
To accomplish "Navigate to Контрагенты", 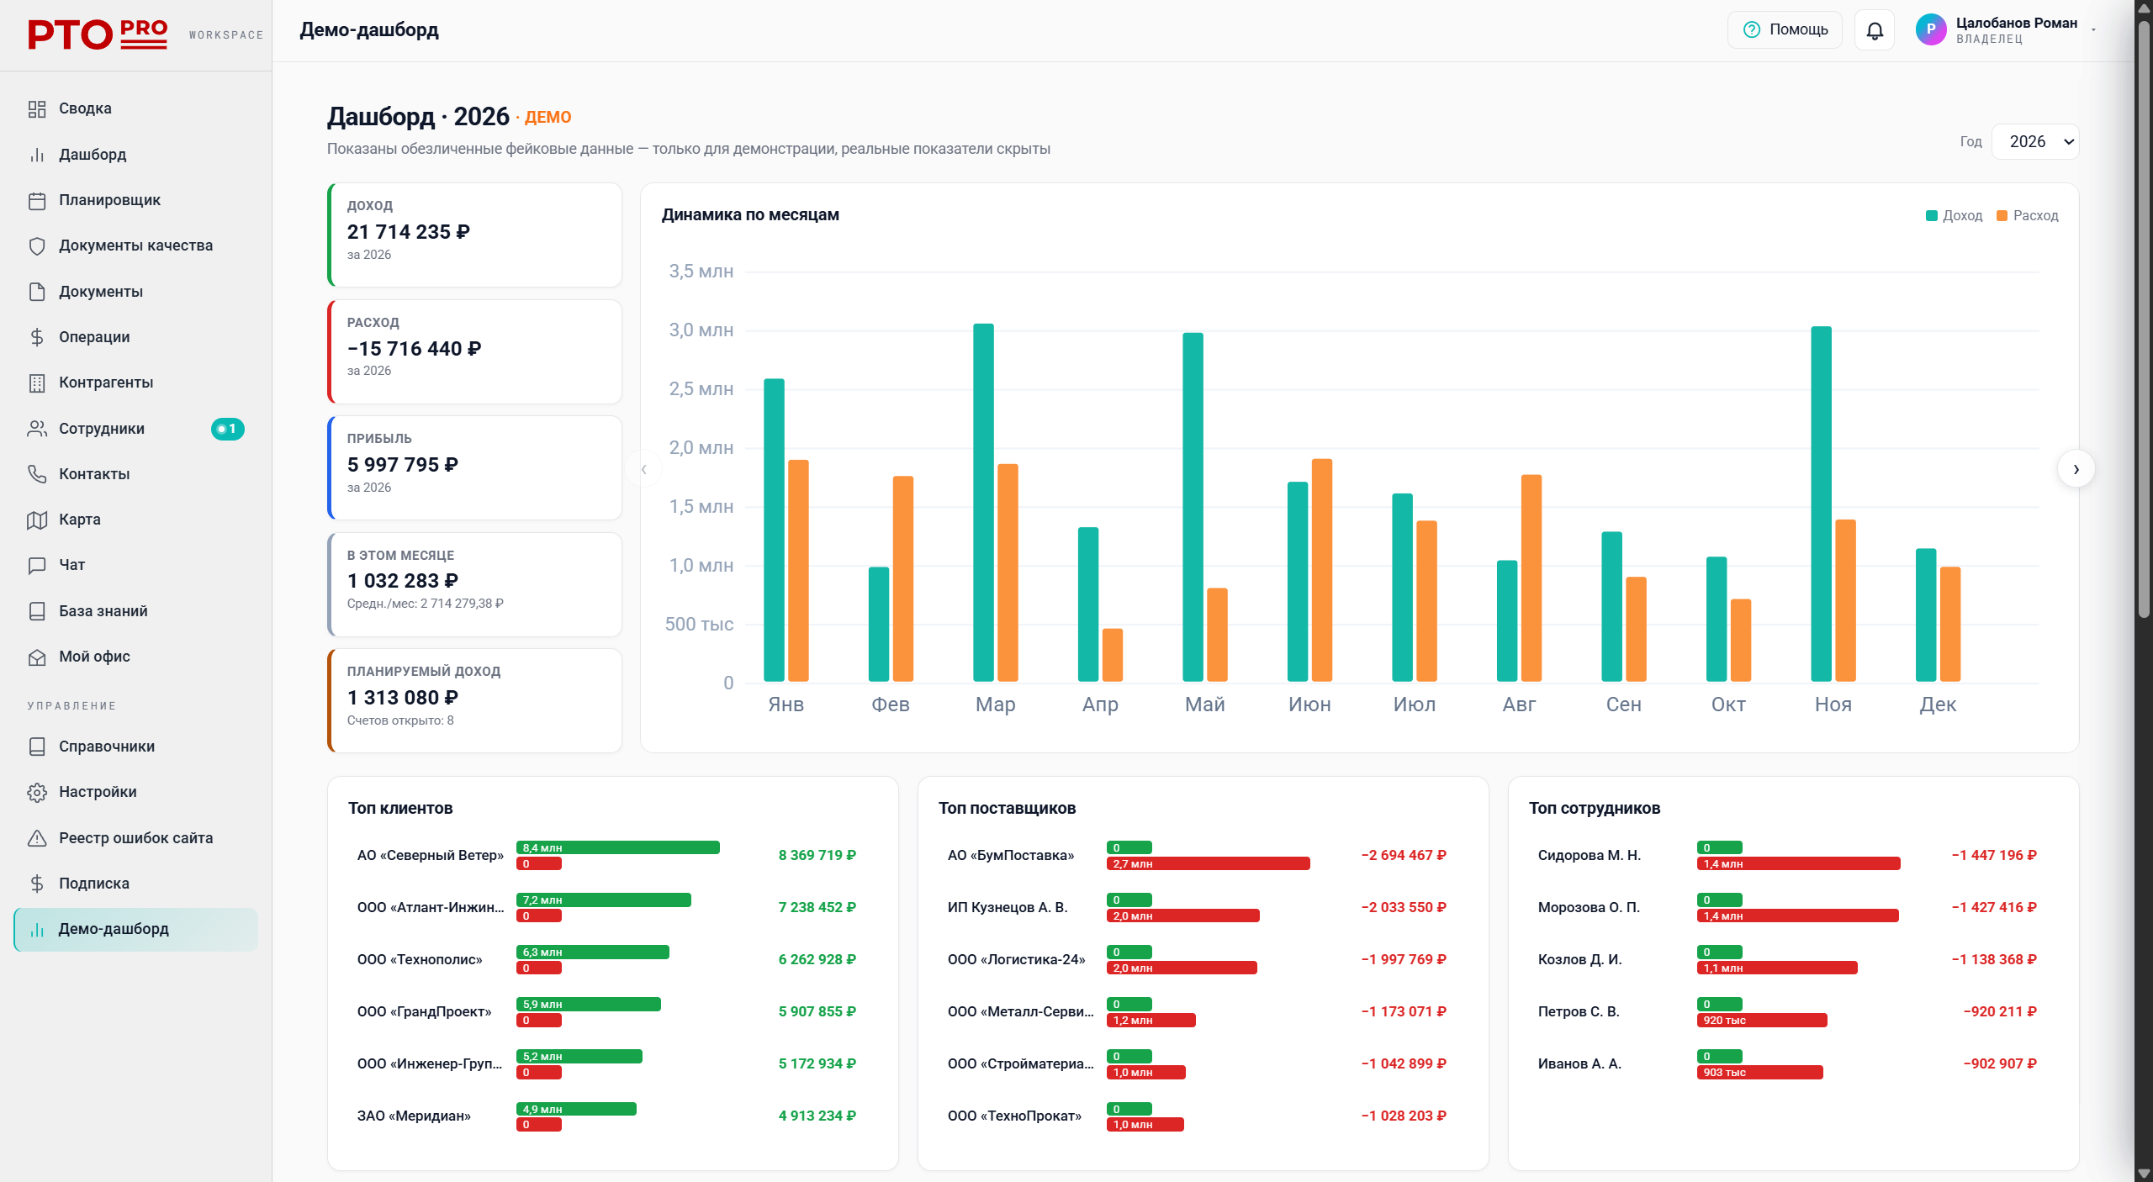I will [x=136, y=383].
